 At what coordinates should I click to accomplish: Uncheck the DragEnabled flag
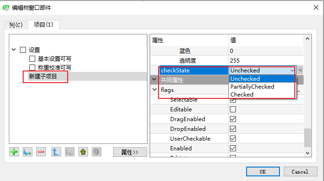click(x=233, y=119)
